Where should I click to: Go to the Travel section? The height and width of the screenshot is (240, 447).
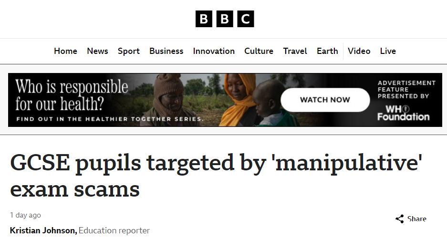(x=295, y=51)
